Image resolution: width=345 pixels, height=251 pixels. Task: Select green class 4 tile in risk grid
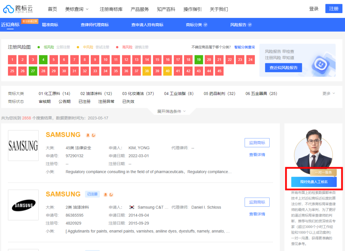pyautogui.click(x=43, y=59)
